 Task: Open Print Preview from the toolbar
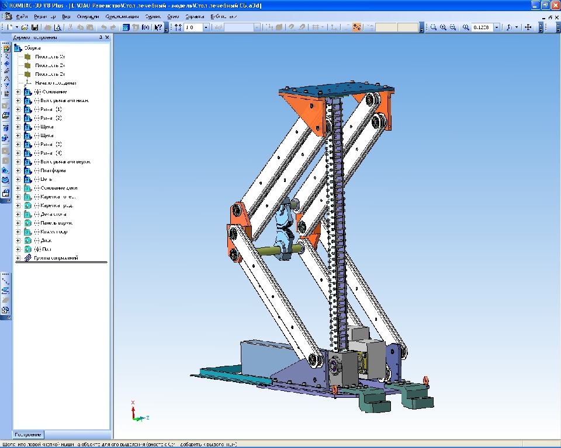(57, 27)
